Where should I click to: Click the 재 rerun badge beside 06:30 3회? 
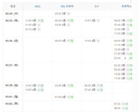(101, 86)
